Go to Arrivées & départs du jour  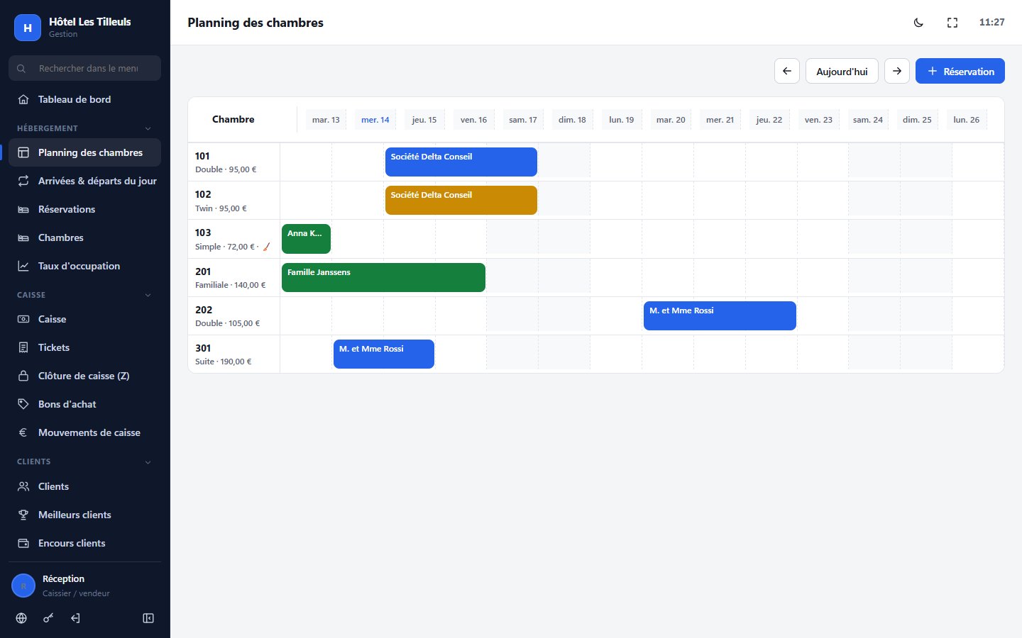[84, 181]
